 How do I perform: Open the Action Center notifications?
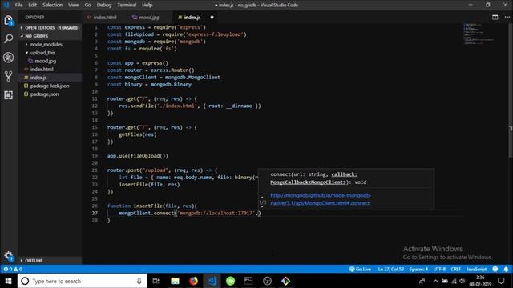(501, 281)
